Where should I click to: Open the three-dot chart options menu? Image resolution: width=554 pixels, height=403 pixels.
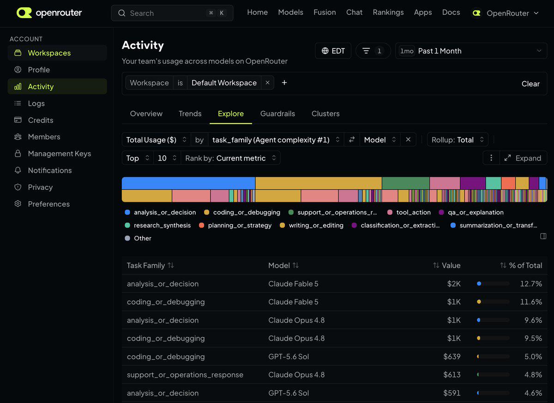tap(491, 158)
